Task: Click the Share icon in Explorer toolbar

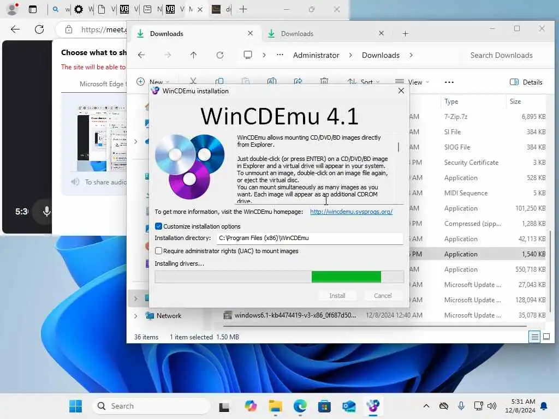Action: tap(298, 81)
